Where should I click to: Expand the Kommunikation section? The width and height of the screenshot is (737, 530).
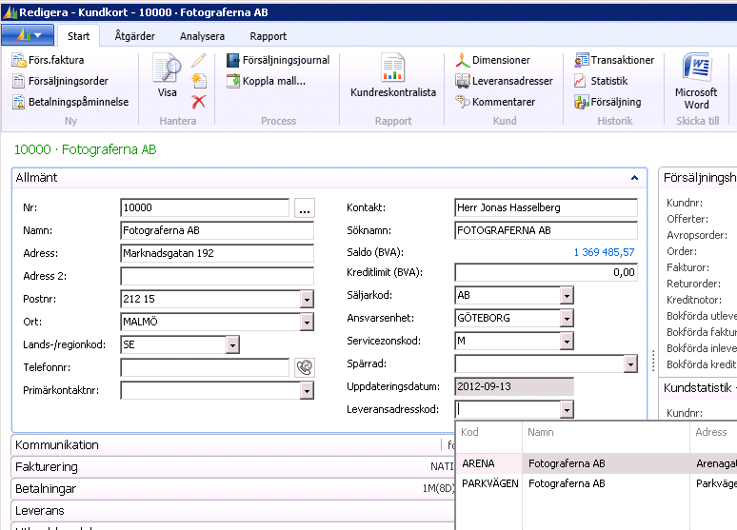click(x=233, y=445)
